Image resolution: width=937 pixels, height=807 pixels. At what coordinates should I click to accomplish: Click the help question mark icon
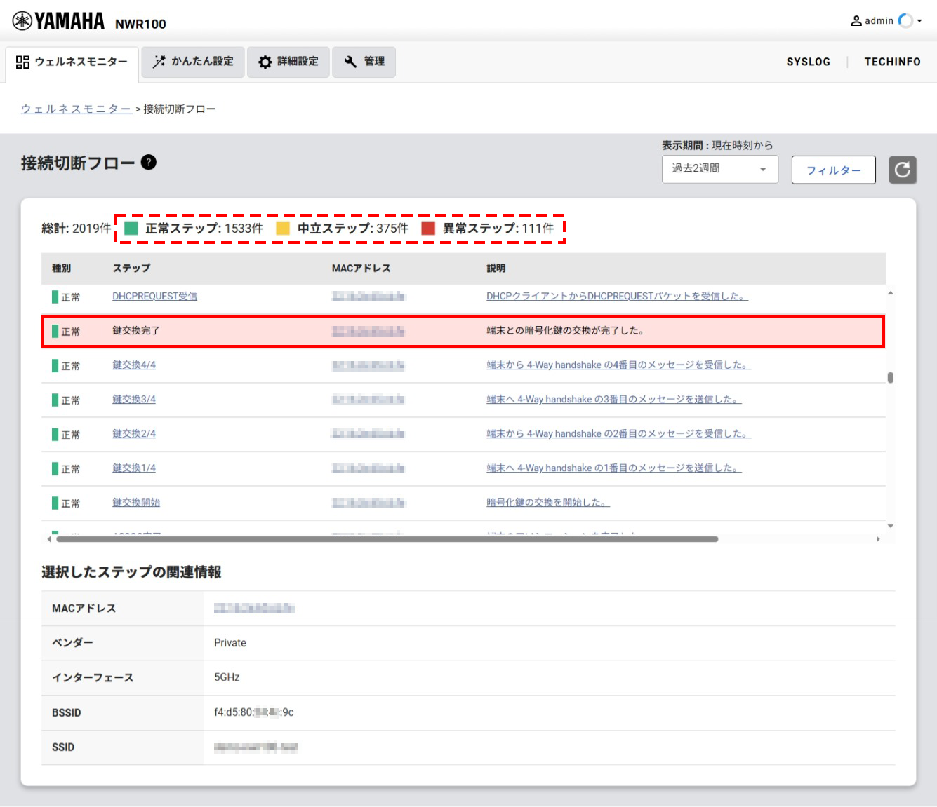(149, 163)
